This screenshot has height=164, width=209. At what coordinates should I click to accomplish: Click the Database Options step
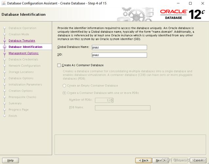[x=21, y=78]
